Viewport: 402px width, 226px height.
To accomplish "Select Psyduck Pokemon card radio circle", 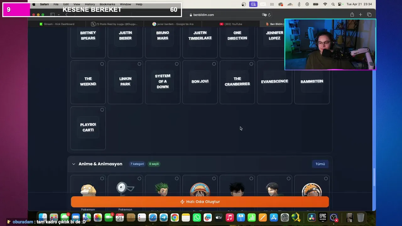I will pos(102,179).
